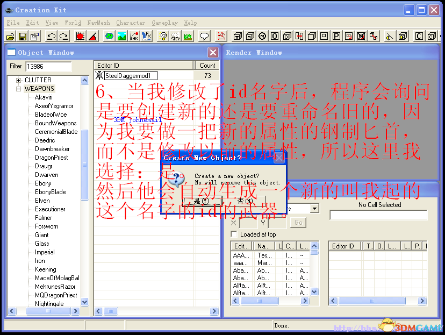Viewport: 445px width, 335px height.
Task: Click the SteelDaggermod1 Editor ID edit box
Action: point(131,75)
